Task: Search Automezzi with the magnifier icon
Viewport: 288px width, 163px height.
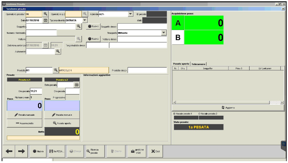Action: 58,51
